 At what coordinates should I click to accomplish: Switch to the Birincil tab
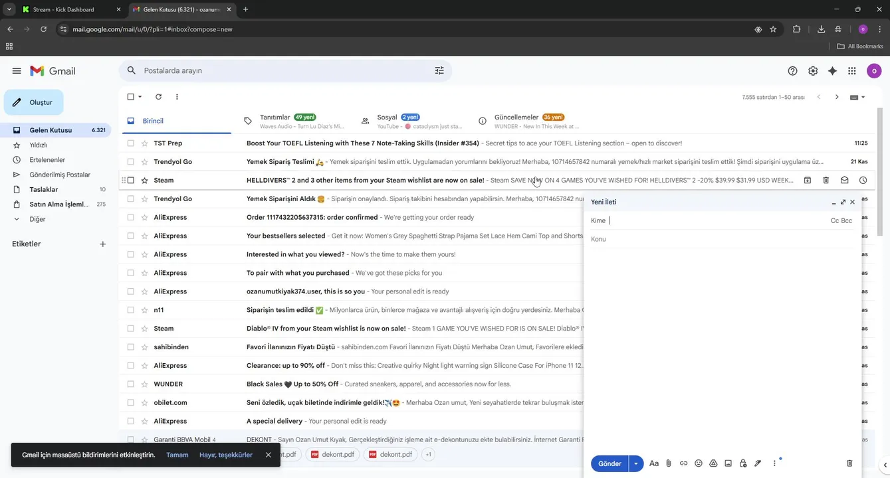click(176, 121)
